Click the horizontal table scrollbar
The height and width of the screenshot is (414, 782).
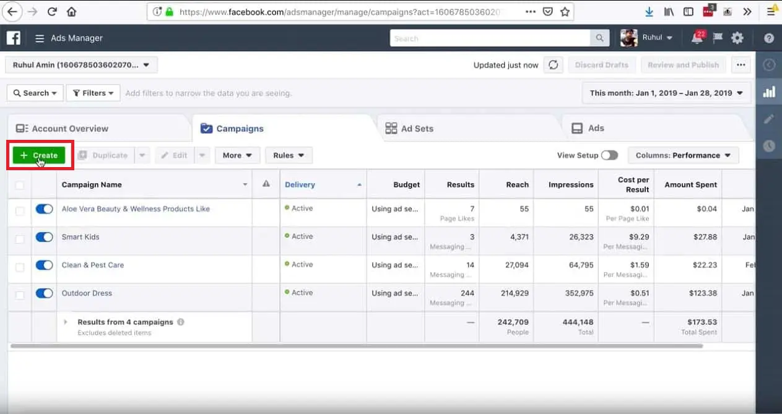pyautogui.click(x=357, y=346)
